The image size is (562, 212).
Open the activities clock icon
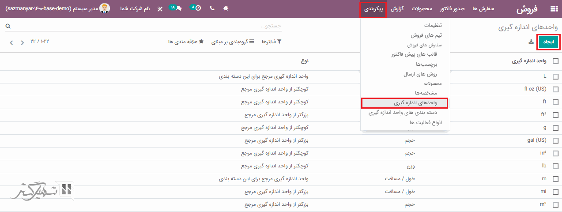click(x=196, y=8)
